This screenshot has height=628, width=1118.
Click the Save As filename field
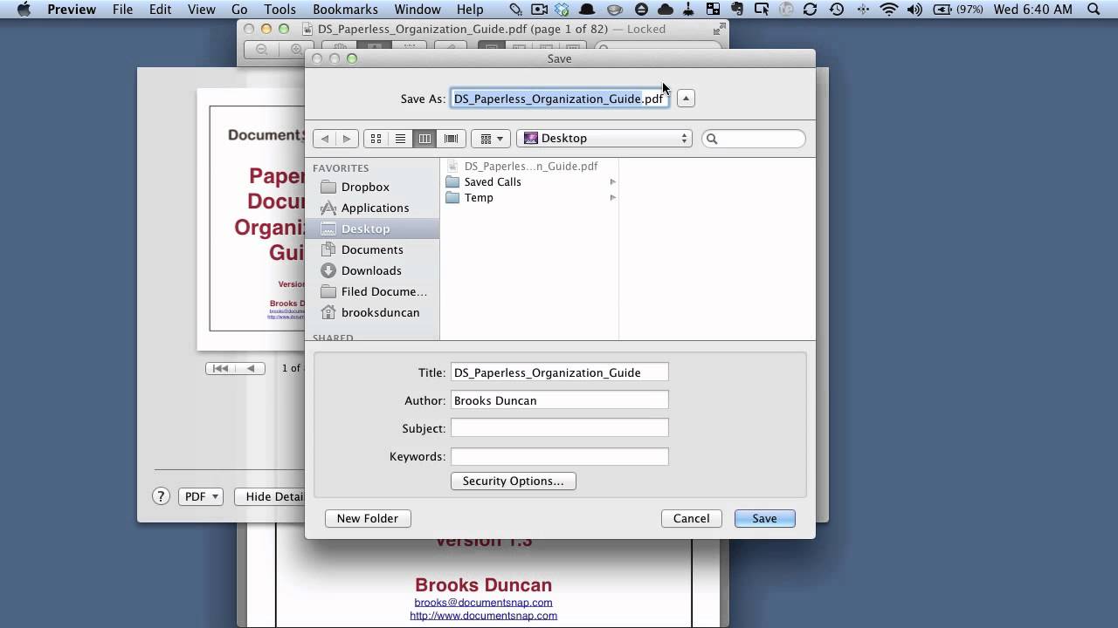click(560, 99)
